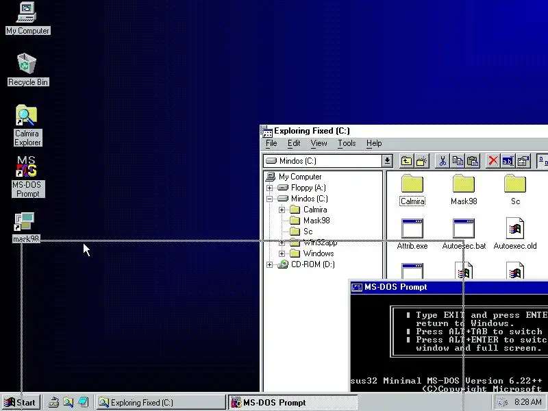Viewport: 548px width, 411px height.
Task: Expand the Calmira folder tree node
Action: tap(282, 210)
